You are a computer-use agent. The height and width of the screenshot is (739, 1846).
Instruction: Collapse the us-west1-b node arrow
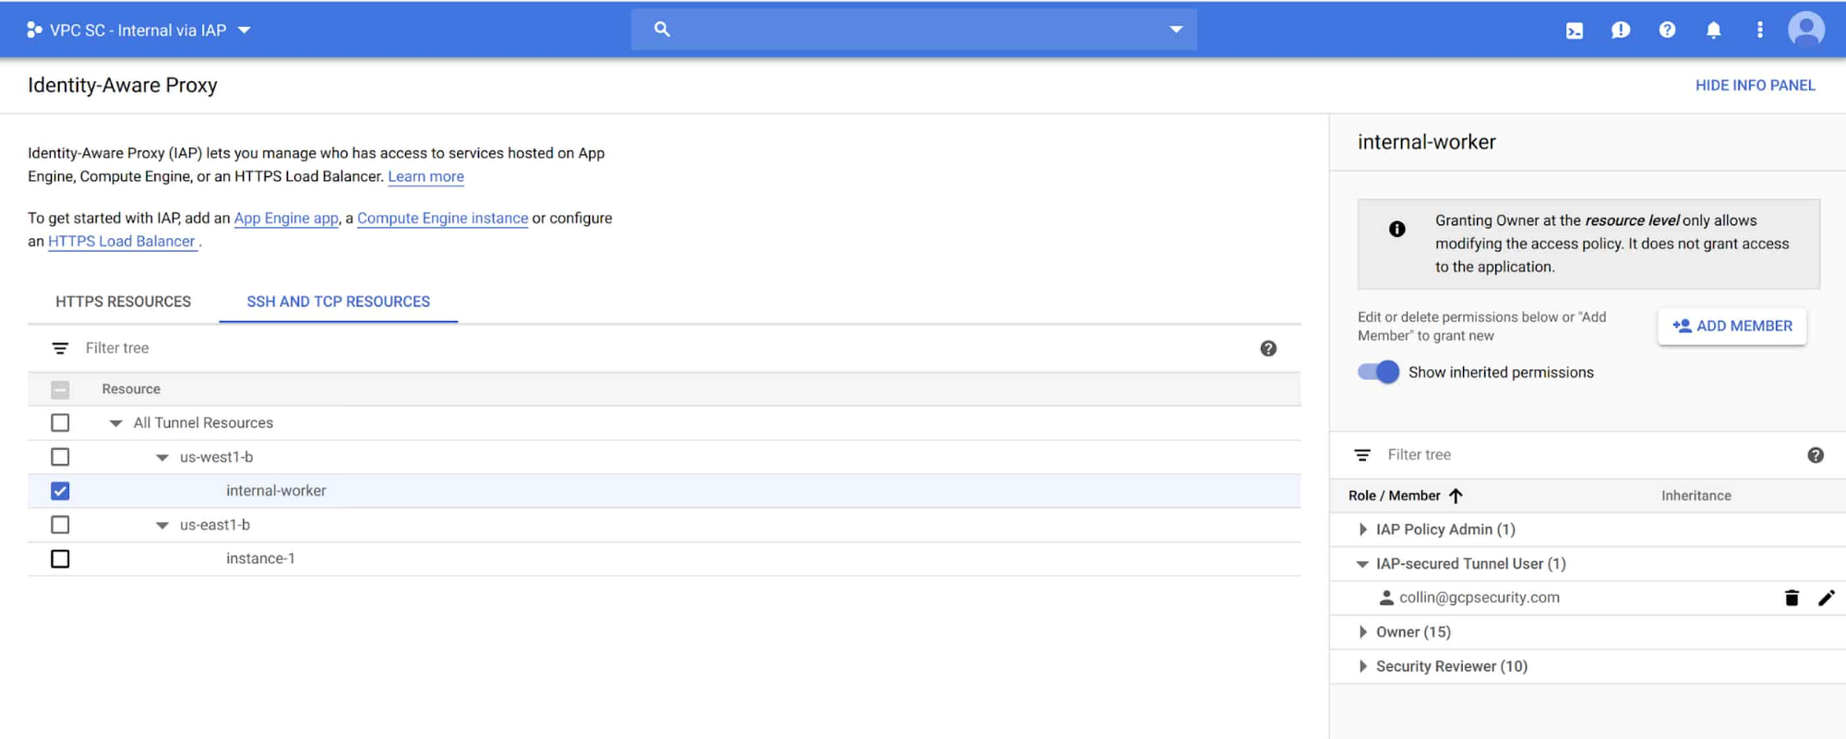pyautogui.click(x=162, y=458)
